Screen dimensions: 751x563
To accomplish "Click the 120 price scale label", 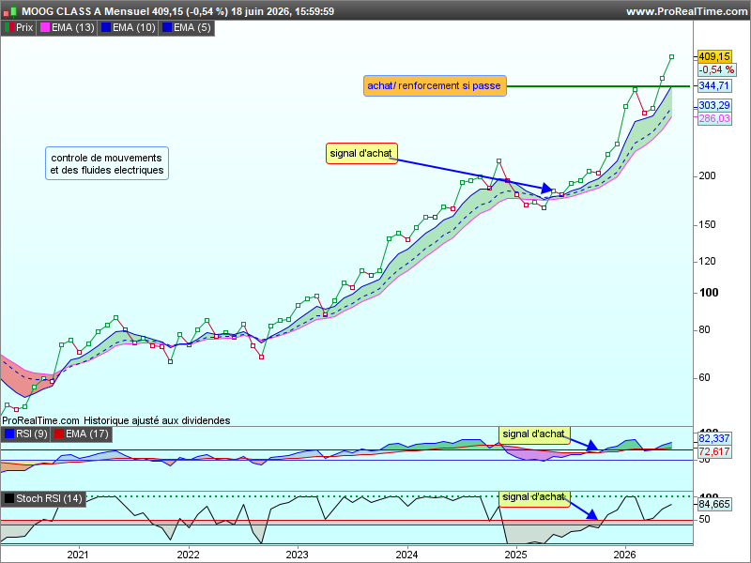I will coord(708,262).
